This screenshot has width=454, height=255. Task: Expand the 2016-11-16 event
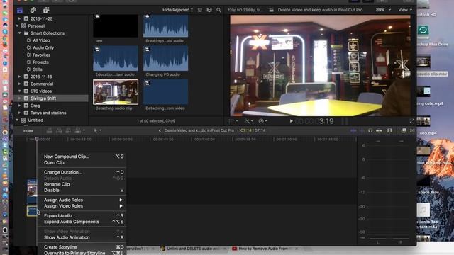[x=19, y=76]
